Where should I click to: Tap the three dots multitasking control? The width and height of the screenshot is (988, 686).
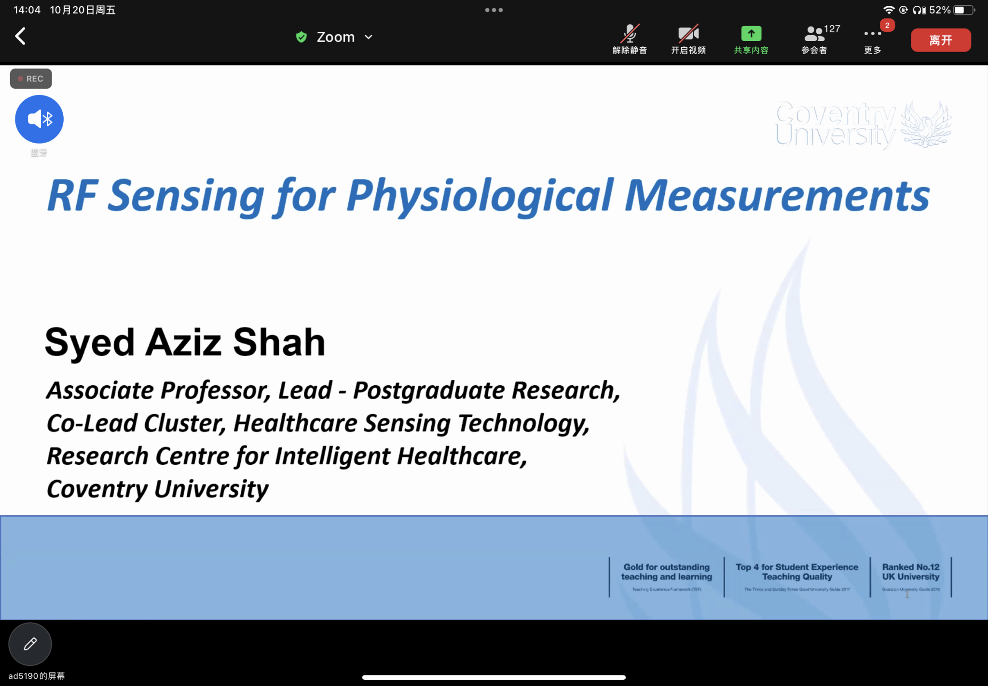click(494, 10)
